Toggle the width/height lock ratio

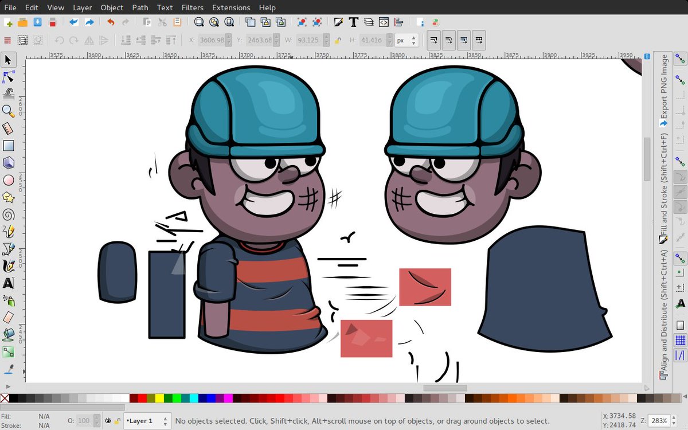point(338,40)
